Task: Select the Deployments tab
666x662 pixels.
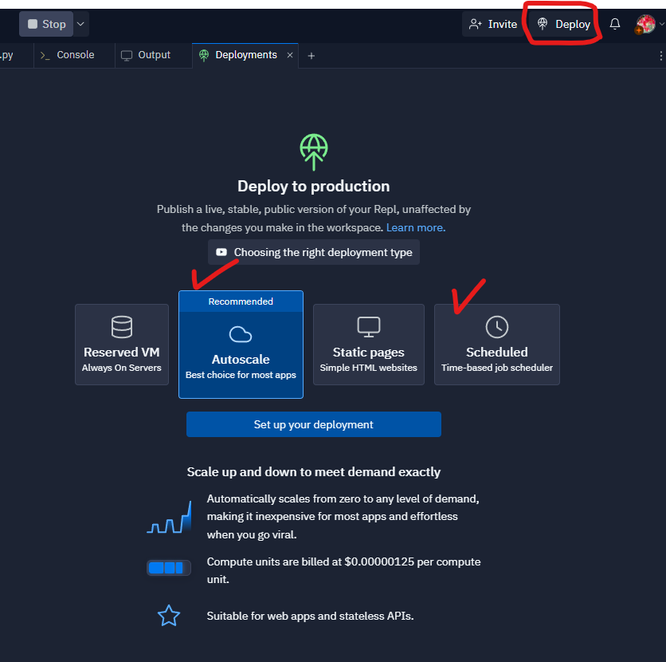Action: (x=245, y=55)
